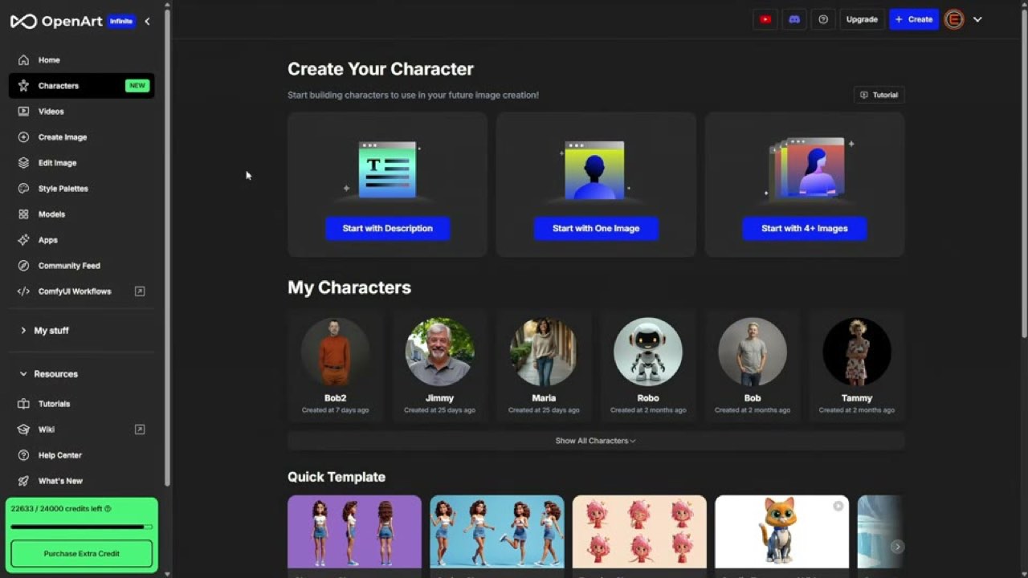Click the What's New rocket icon
Image resolution: width=1028 pixels, height=578 pixels.
click(23, 481)
